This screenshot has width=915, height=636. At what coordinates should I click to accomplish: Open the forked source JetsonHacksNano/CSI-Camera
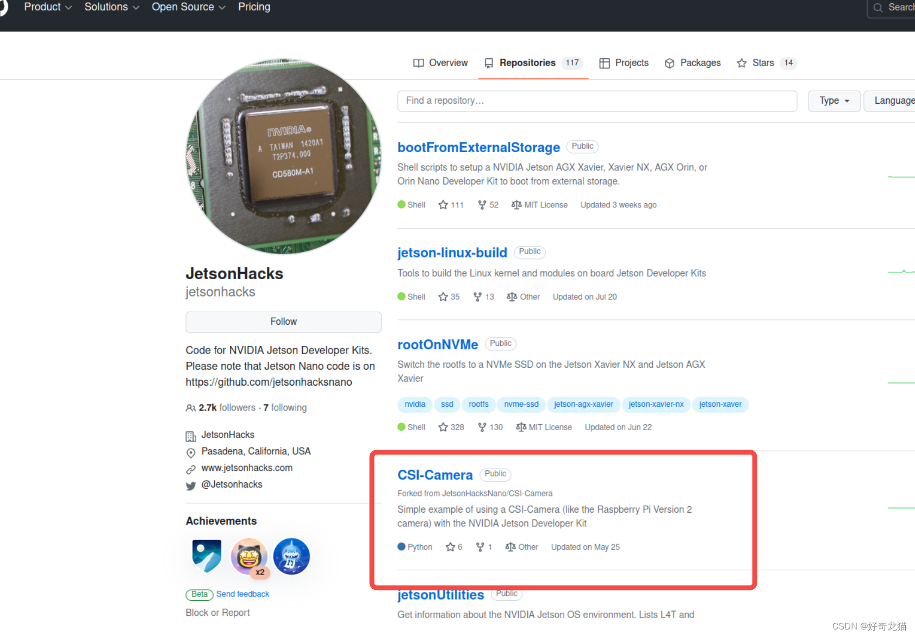point(497,494)
